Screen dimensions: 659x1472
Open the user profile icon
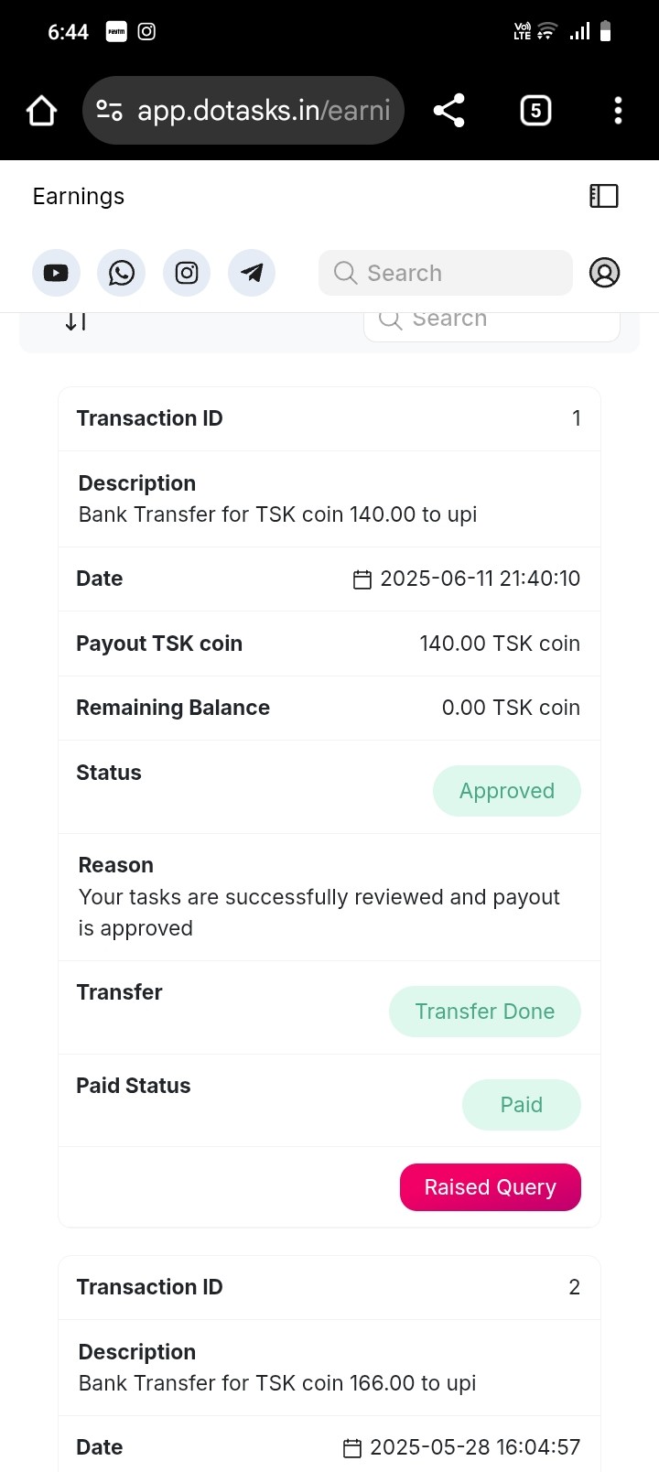(604, 273)
